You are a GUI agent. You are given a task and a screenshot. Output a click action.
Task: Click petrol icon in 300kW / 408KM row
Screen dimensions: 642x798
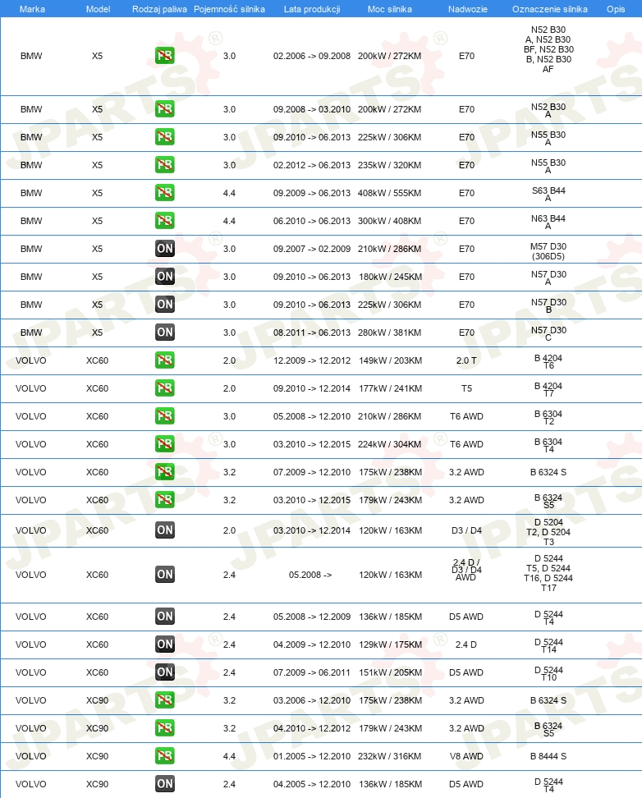[x=164, y=221]
